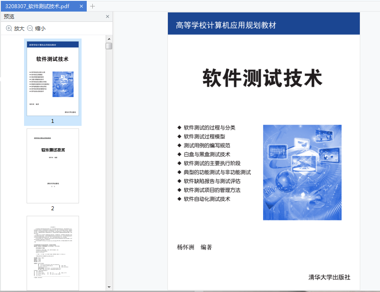Select page 2 thumbnail
This screenshot has height=292, width=380.
[x=53, y=166]
